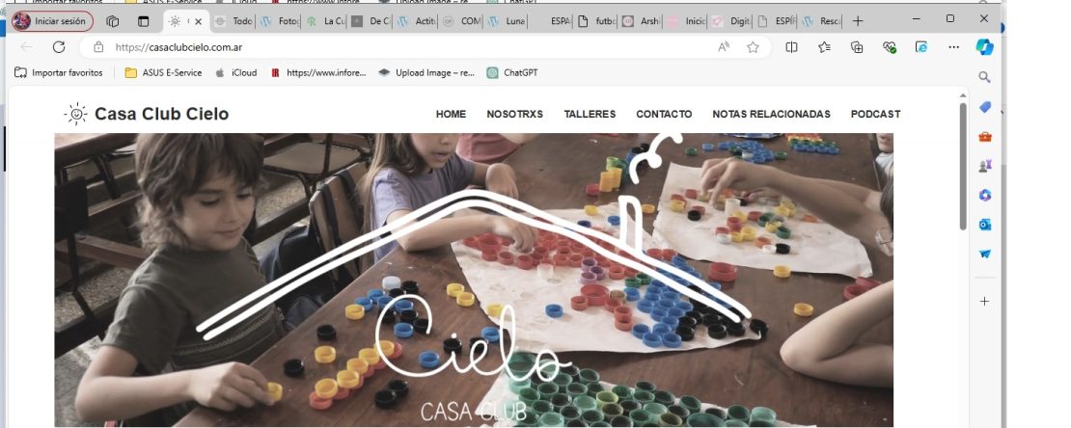Open the read aloud icon in address bar
This screenshot has height=428, width=1071.
point(724,47)
